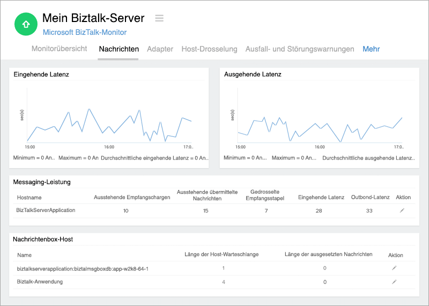Image resolution: width=429 pixels, height=306 pixels.
Task: Click Eingehende Latenz column header in table
Action: pos(321,197)
